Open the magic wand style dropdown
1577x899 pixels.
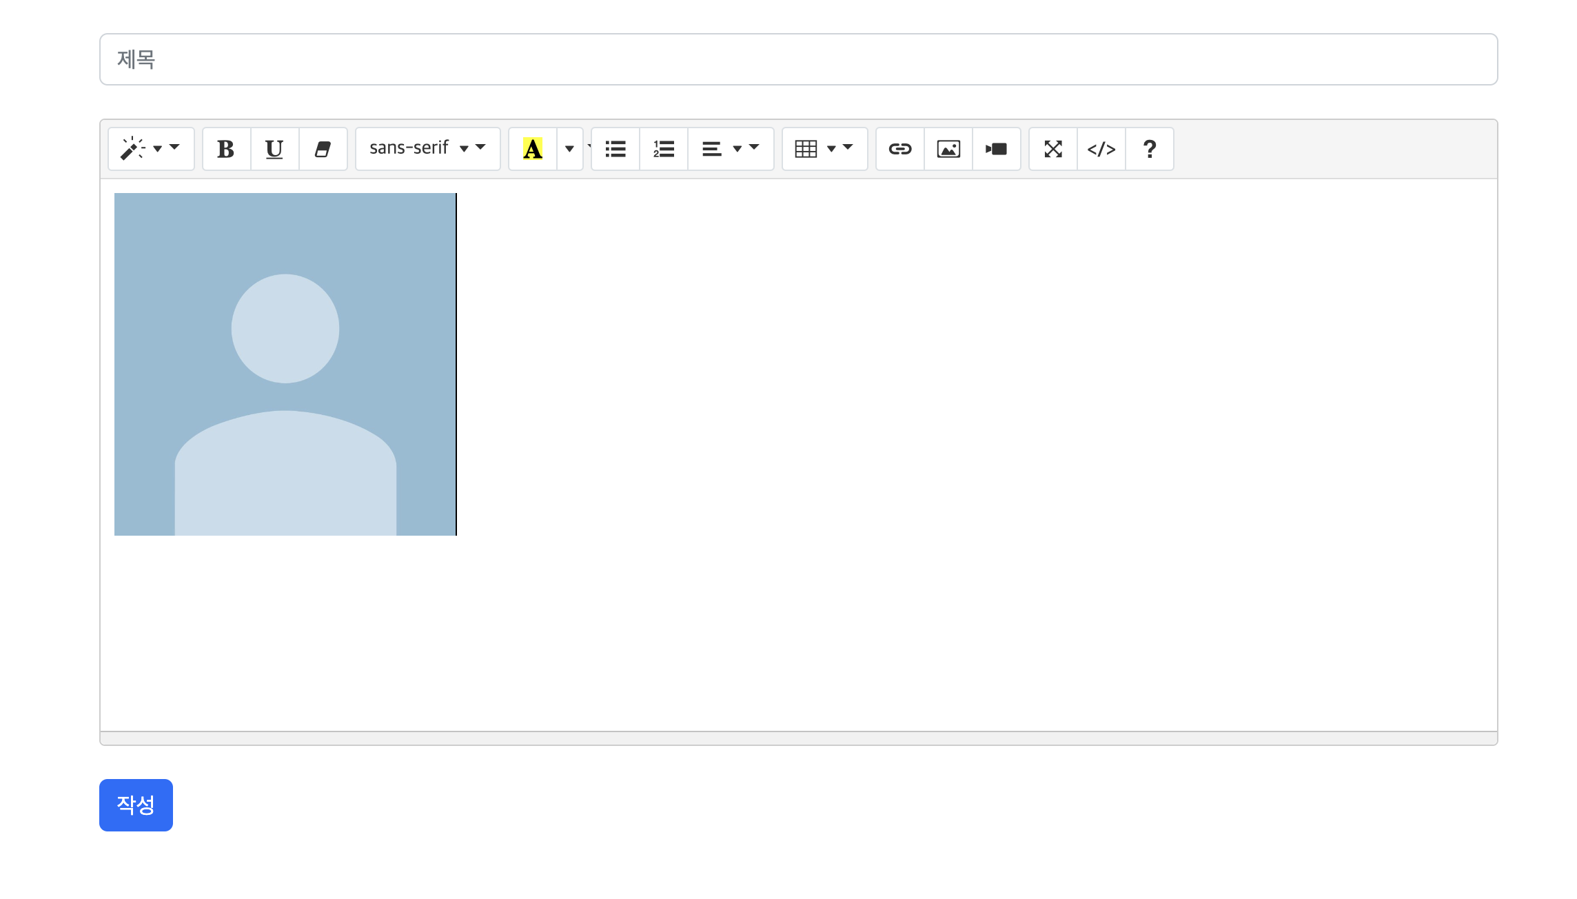coord(150,149)
